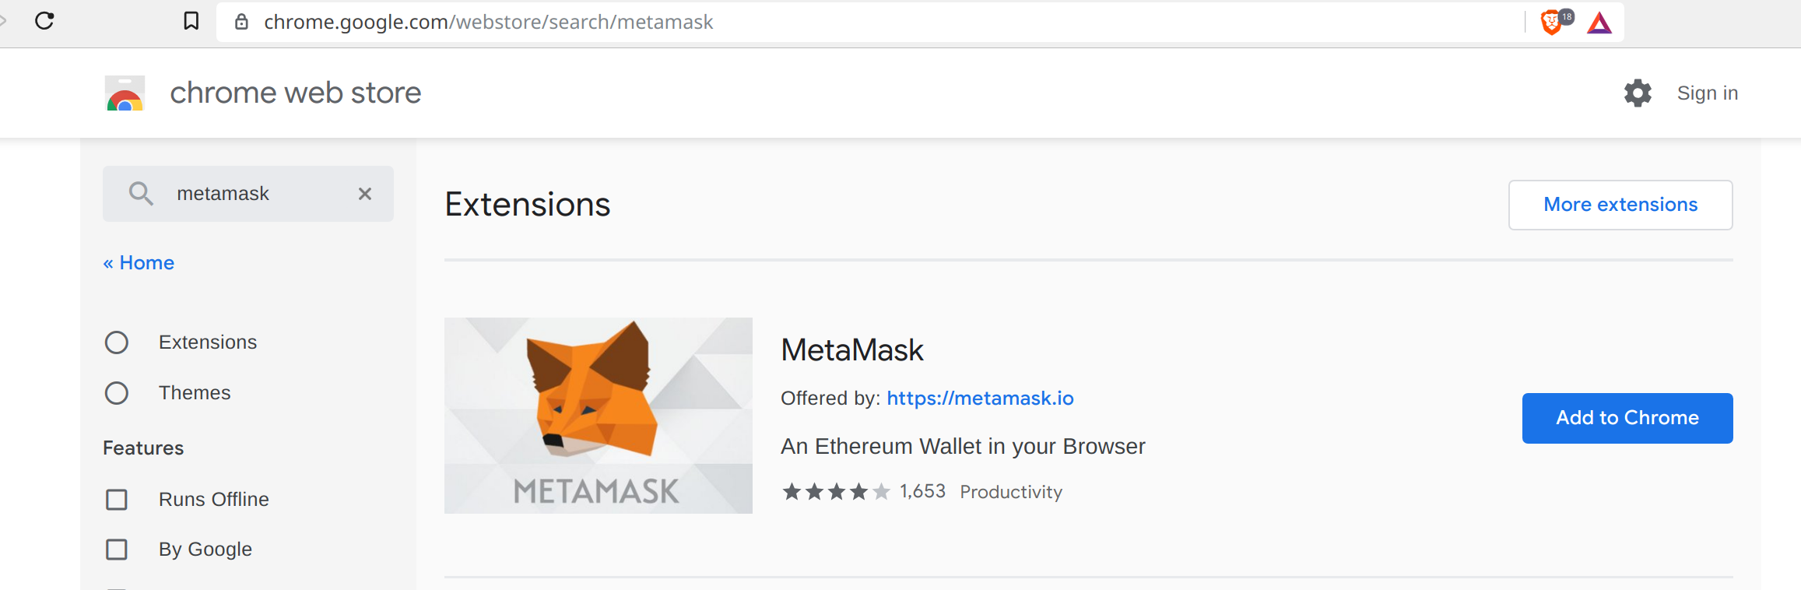Click the Chrome Web Store logo
This screenshot has width=1801, height=590.
(x=125, y=93)
